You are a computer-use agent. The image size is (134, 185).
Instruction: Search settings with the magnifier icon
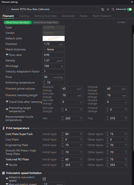113,9
